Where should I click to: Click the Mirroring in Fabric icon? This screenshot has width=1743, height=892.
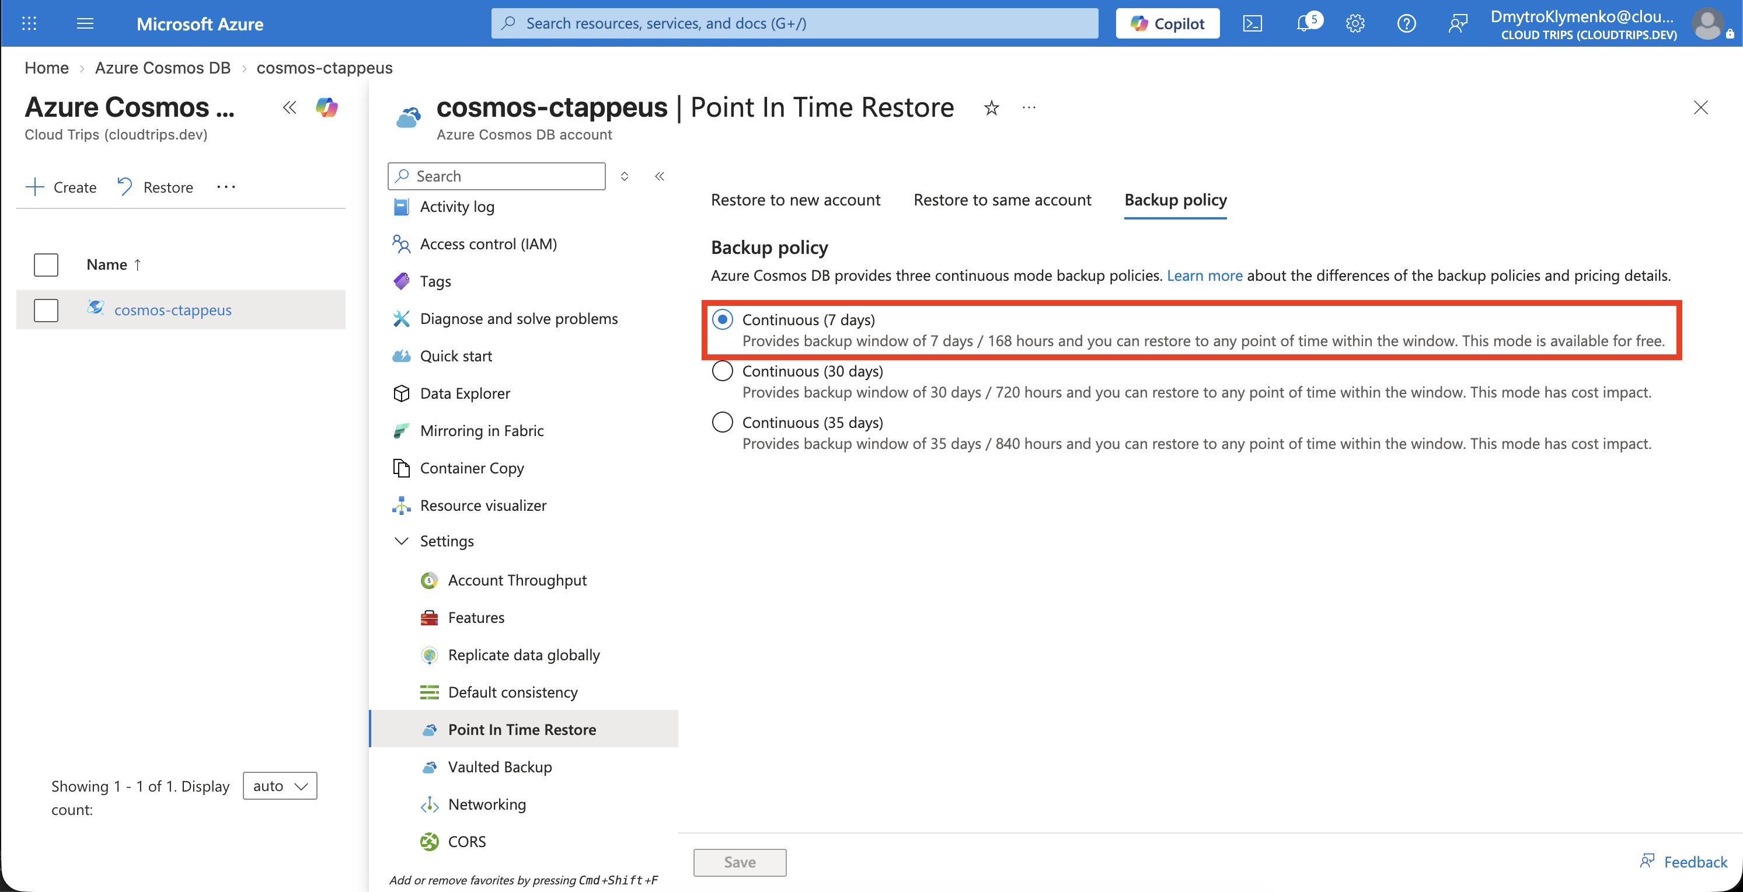(401, 430)
